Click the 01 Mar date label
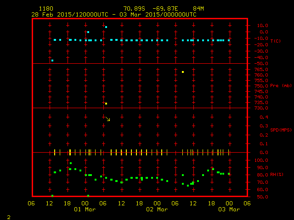 click(x=85, y=209)
